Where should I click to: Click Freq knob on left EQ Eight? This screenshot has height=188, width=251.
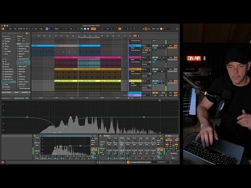(x=37, y=140)
